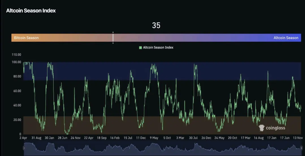Image resolution: width=305 pixels, height=156 pixels.
Task: Click the 'Altcoin Season Index' title
Action: point(31,11)
